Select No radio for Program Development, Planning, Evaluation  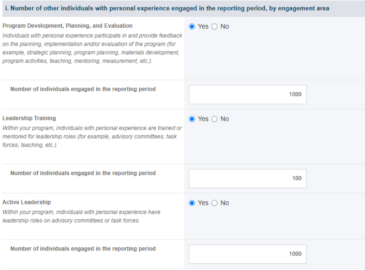point(214,26)
